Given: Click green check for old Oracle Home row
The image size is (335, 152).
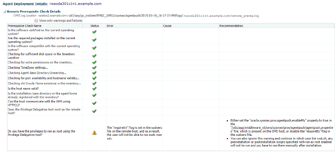Looking at the screenshot, I should (x=94, y=83).
